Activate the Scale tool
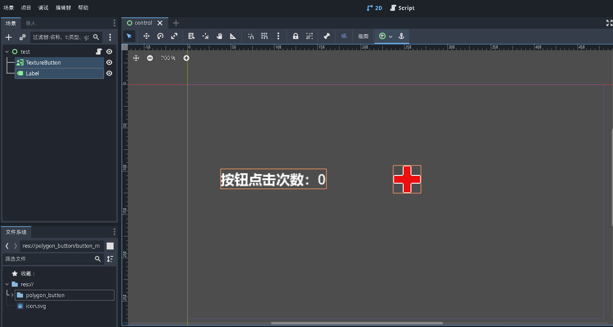 [x=174, y=36]
